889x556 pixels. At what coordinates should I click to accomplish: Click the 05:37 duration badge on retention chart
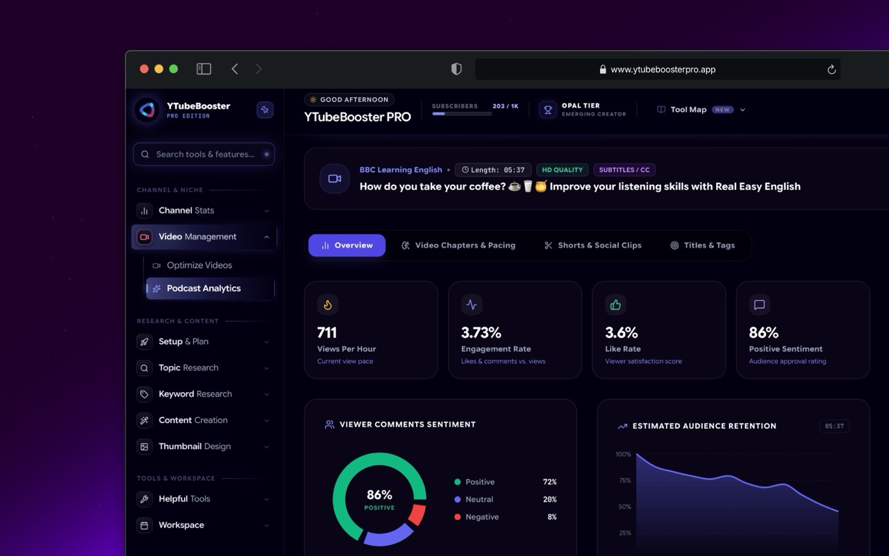click(x=834, y=426)
